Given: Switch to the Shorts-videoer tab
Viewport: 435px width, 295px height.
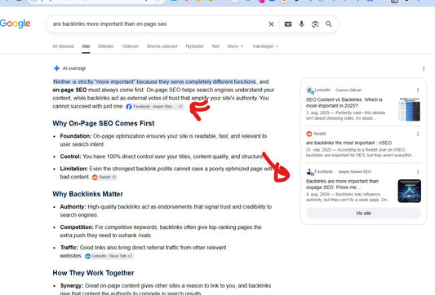Looking at the screenshot, I should pyautogui.click(x=162, y=46).
